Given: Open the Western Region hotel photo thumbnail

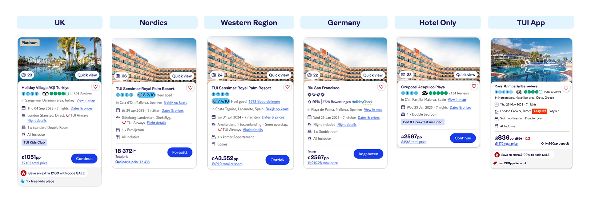Looking at the screenshot, I should [x=250, y=55].
